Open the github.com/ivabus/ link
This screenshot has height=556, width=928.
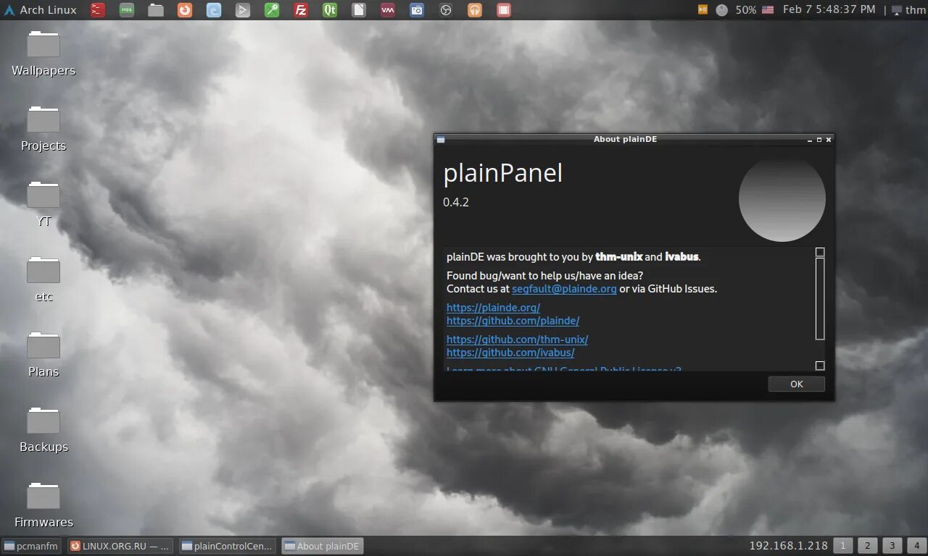tap(510, 353)
